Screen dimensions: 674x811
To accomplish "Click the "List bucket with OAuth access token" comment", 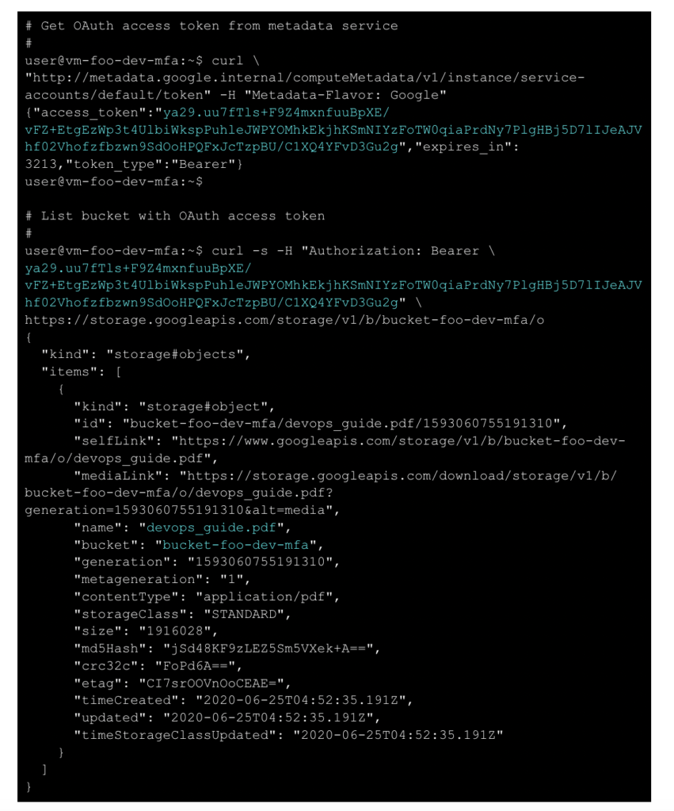I will pyautogui.click(x=175, y=216).
